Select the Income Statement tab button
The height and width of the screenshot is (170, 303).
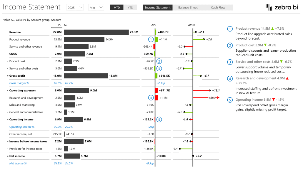tap(158, 8)
